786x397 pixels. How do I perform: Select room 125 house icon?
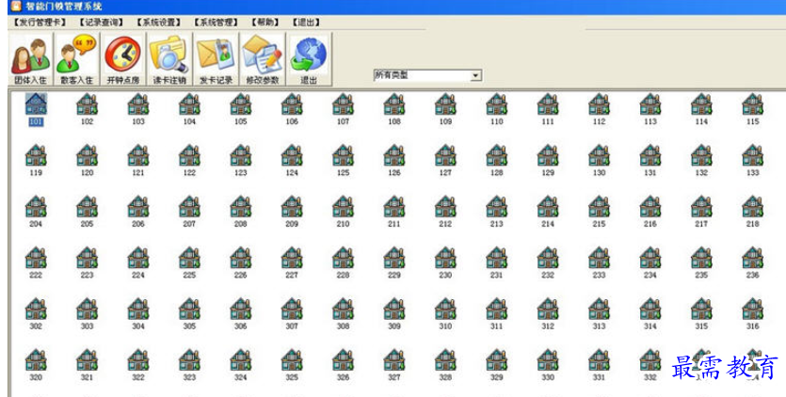[344, 155]
